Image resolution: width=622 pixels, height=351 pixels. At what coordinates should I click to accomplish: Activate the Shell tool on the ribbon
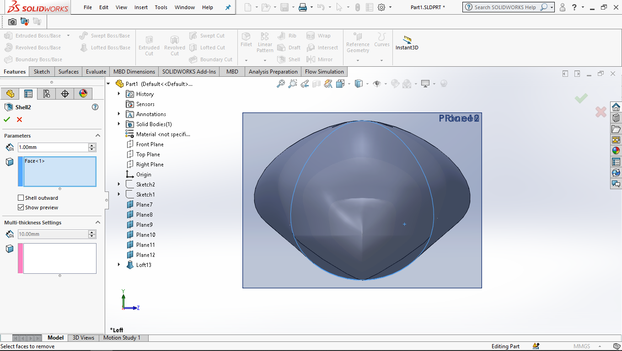tap(289, 59)
